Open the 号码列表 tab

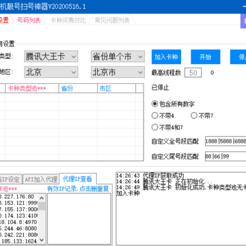[x=29, y=20]
